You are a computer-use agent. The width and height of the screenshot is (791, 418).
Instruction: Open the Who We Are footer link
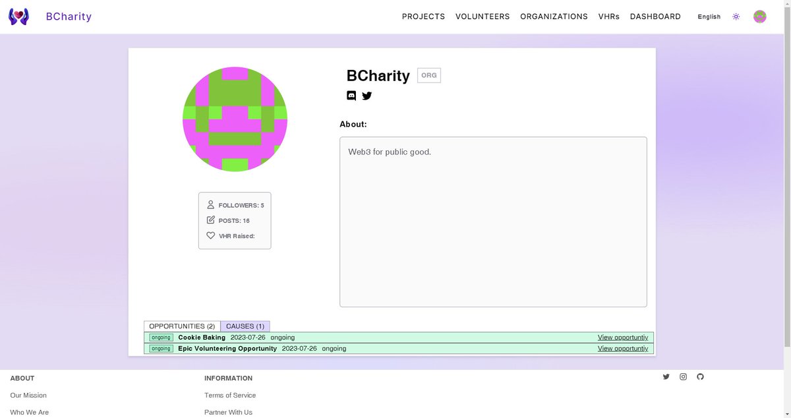click(x=29, y=412)
